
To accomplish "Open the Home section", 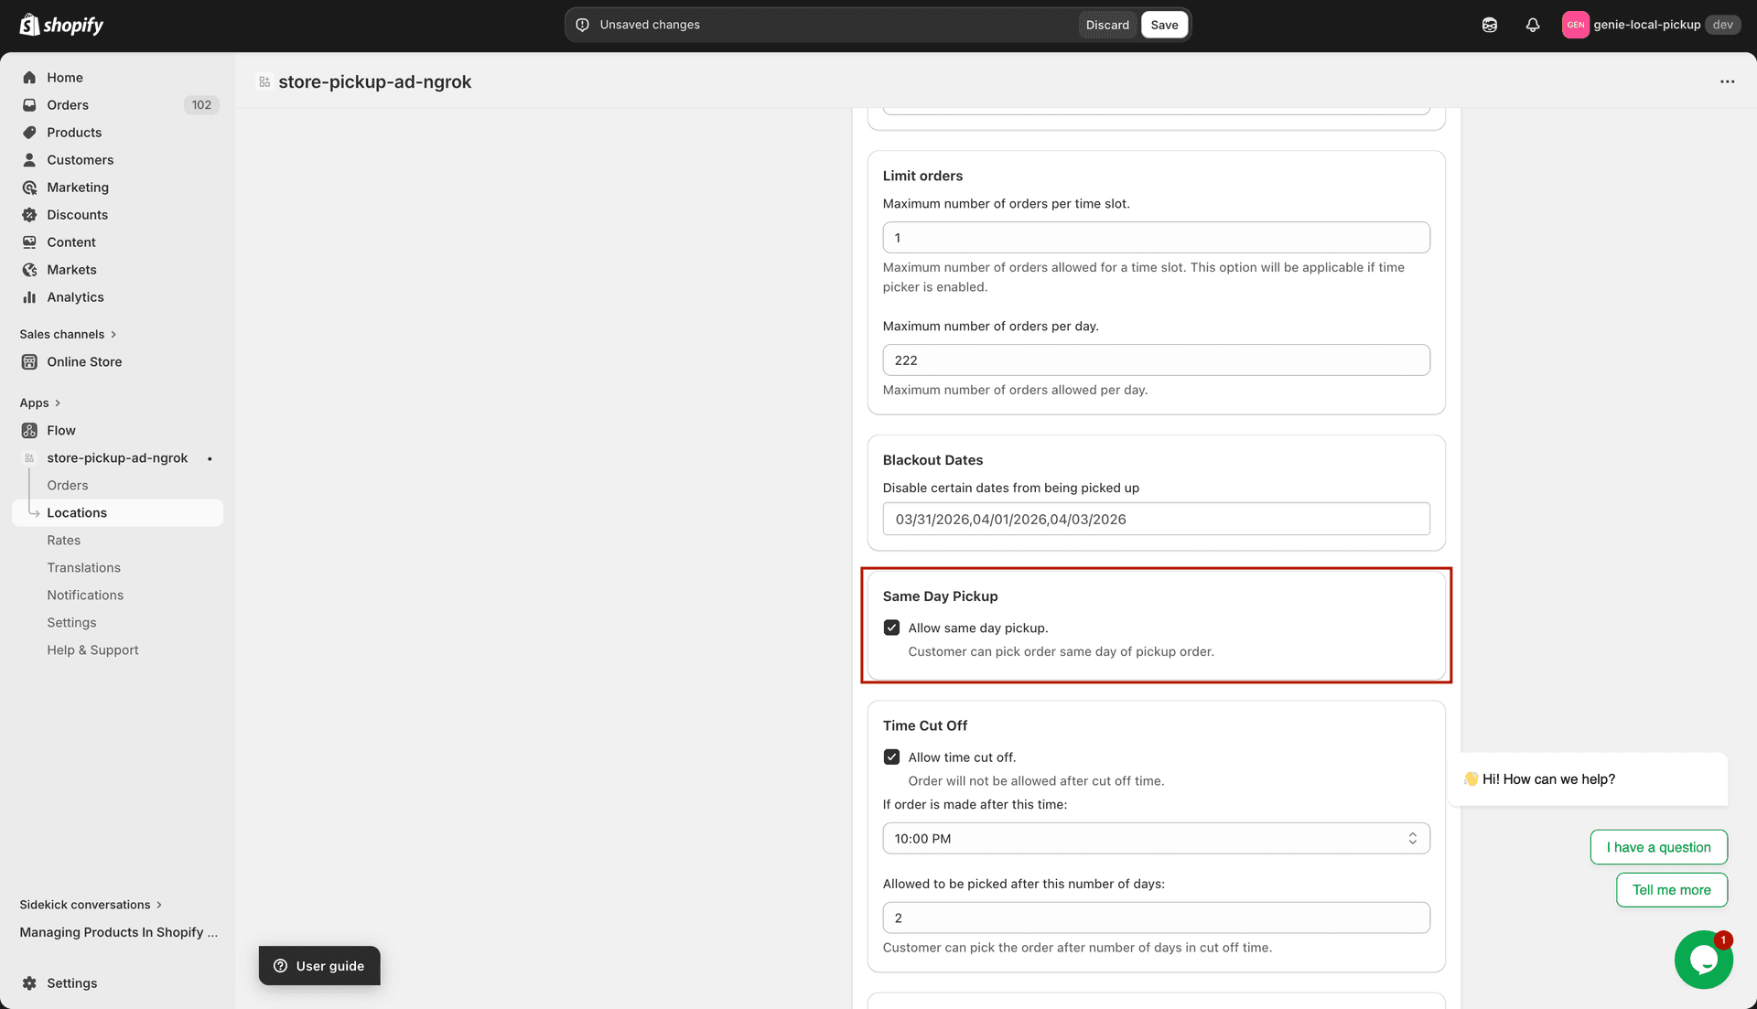I will [65, 77].
